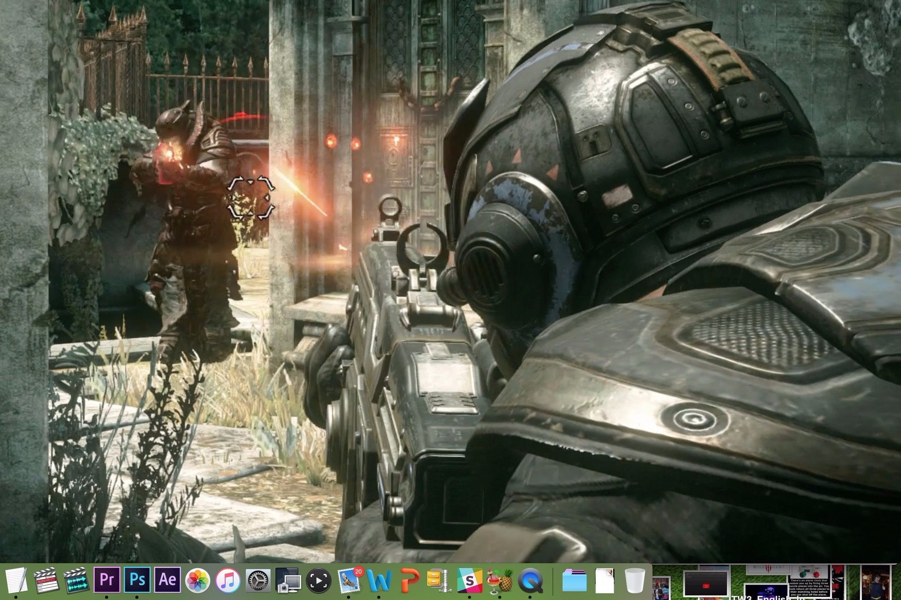Open iTunes from the dock
Image resolution: width=901 pixels, height=600 pixels.
[x=228, y=580]
